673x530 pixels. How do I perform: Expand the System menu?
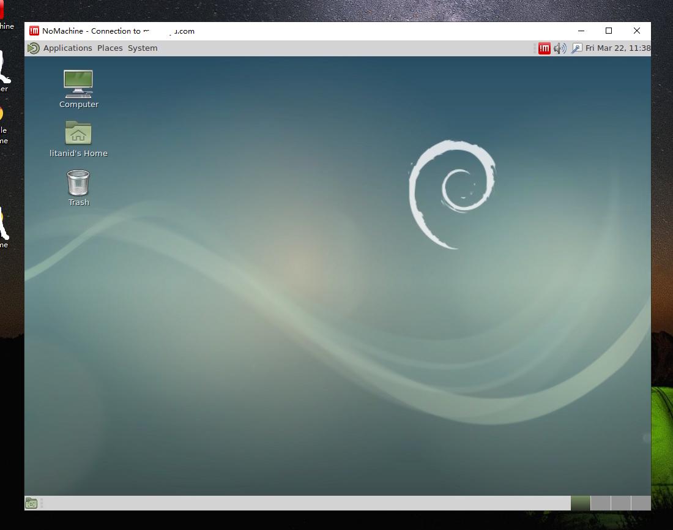(143, 48)
